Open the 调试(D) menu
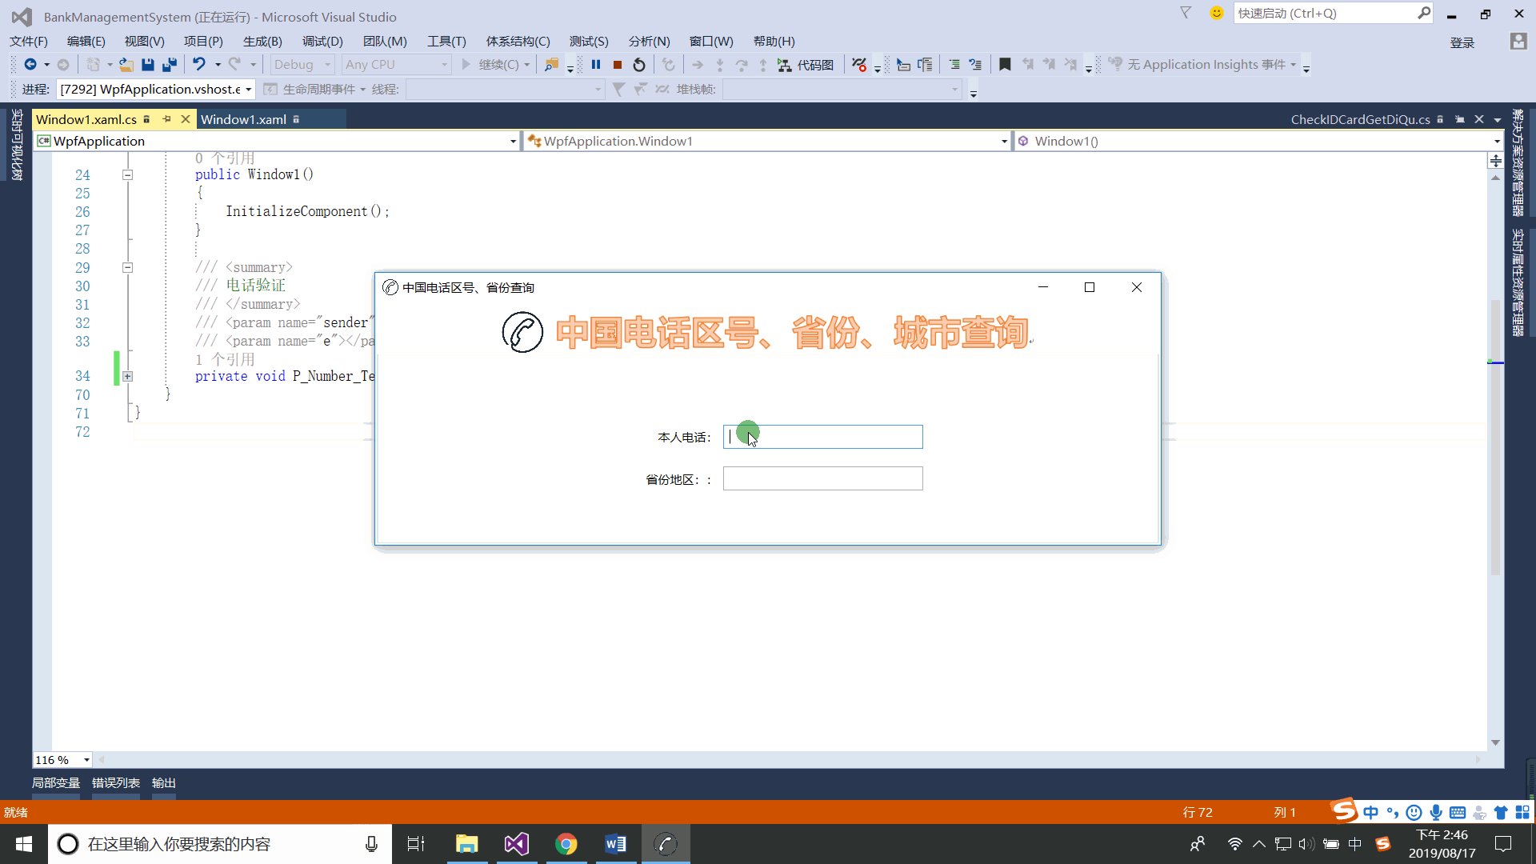 coord(322,42)
